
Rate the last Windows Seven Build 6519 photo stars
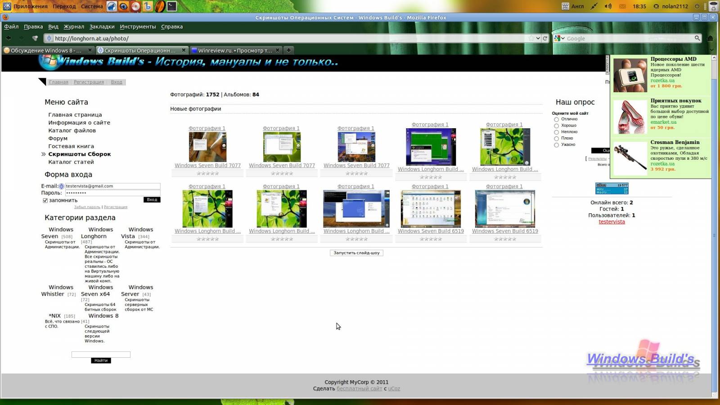tap(505, 239)
